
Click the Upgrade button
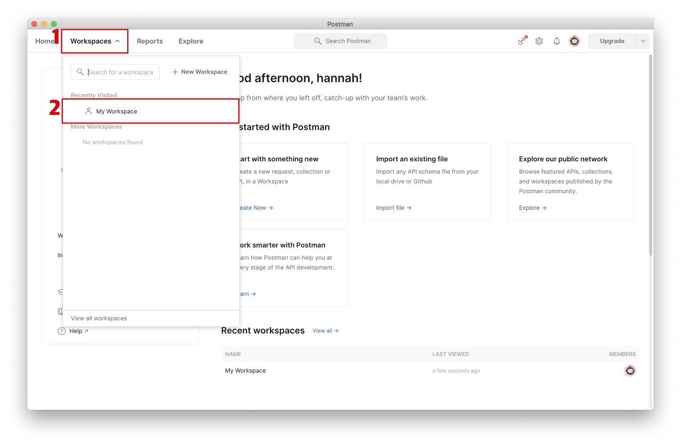coord(612,41)
